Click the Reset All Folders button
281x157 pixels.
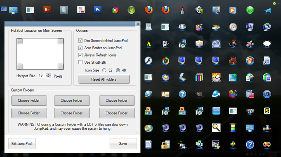tap(104, 79)
